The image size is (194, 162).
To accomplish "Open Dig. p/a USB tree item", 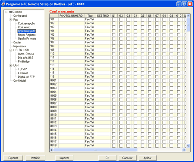I will tap(25, 58).
